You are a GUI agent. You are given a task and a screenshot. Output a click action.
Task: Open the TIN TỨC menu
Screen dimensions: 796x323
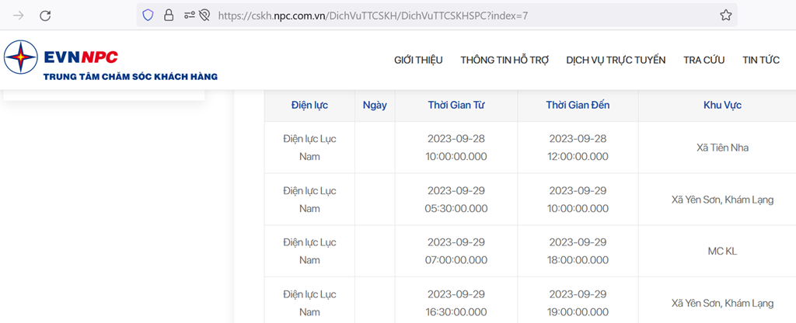[x=761, y=60]
